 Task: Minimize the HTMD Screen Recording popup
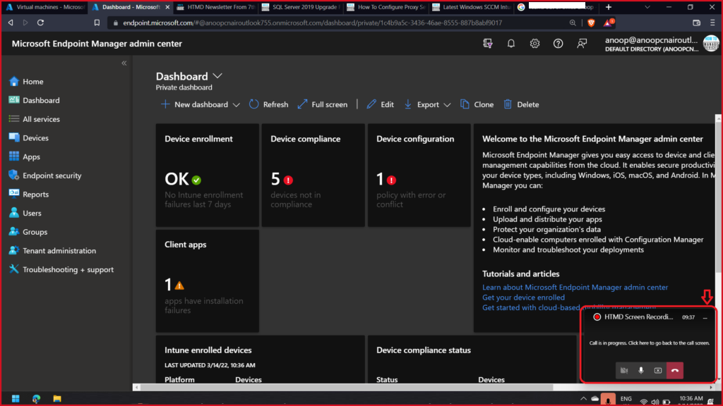coord(705,317)
